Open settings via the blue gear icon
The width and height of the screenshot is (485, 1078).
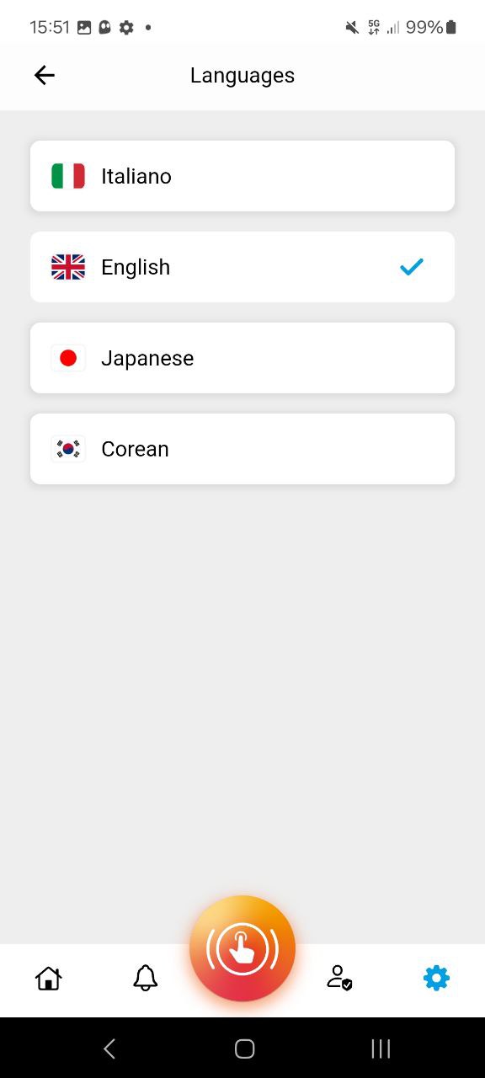tap(436, 978)
